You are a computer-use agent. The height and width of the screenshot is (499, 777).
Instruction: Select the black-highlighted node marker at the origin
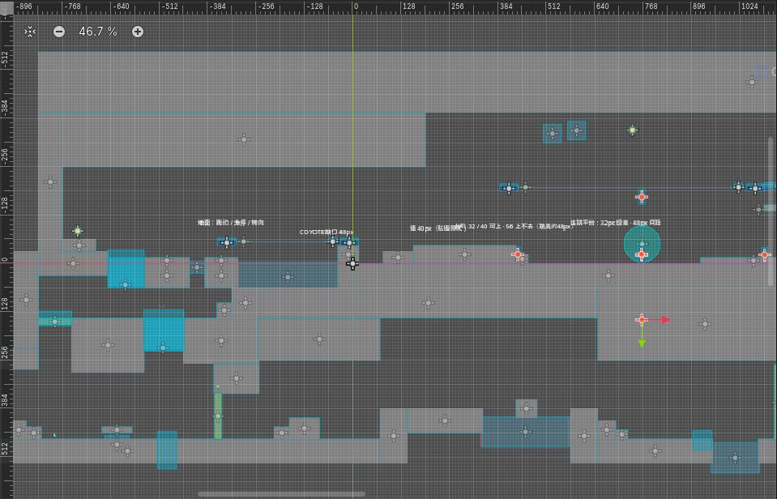(x=352, y=263)
